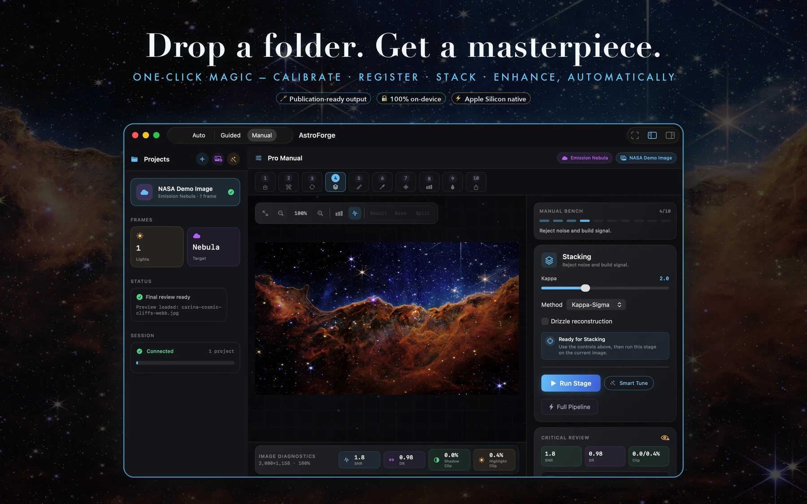Viewport: 807px width, 504px height.
Task: Click the DR 0.98 diagnostics tile
Action: (404, 460)
